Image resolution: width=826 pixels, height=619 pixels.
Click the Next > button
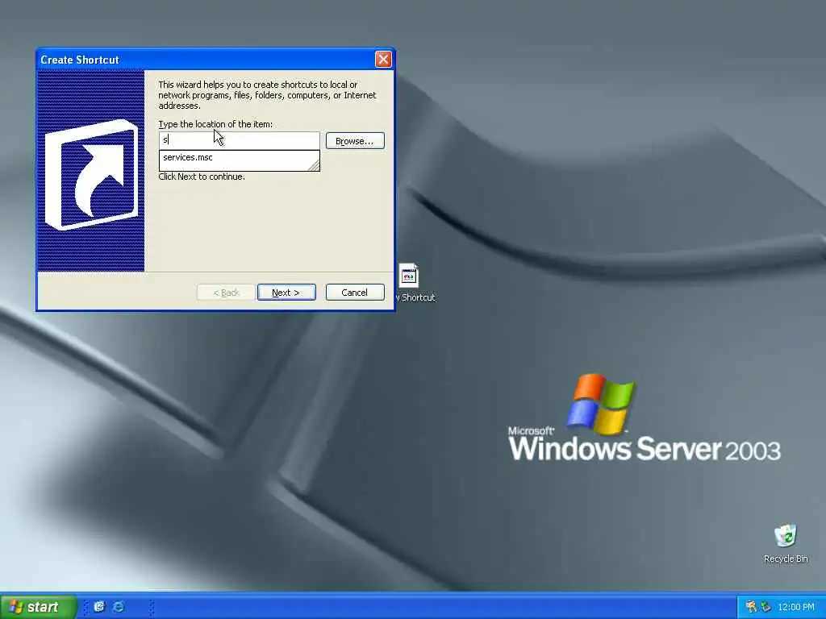click(x=286, y=292)
